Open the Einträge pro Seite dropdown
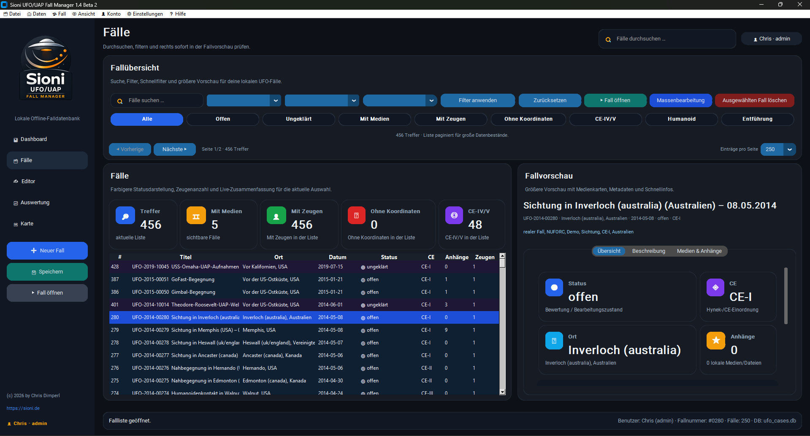Screen dimensions: 810x436 click(x=777, y=149)
